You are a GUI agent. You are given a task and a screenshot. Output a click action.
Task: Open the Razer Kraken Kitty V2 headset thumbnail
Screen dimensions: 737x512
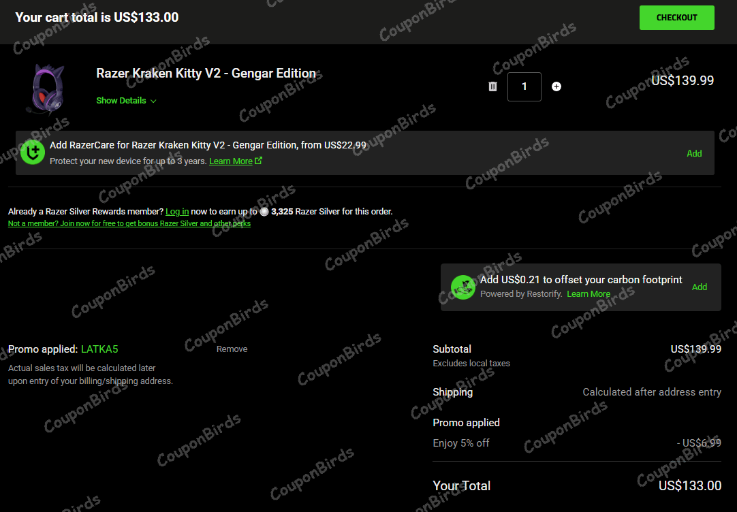[x=46, y=89]
